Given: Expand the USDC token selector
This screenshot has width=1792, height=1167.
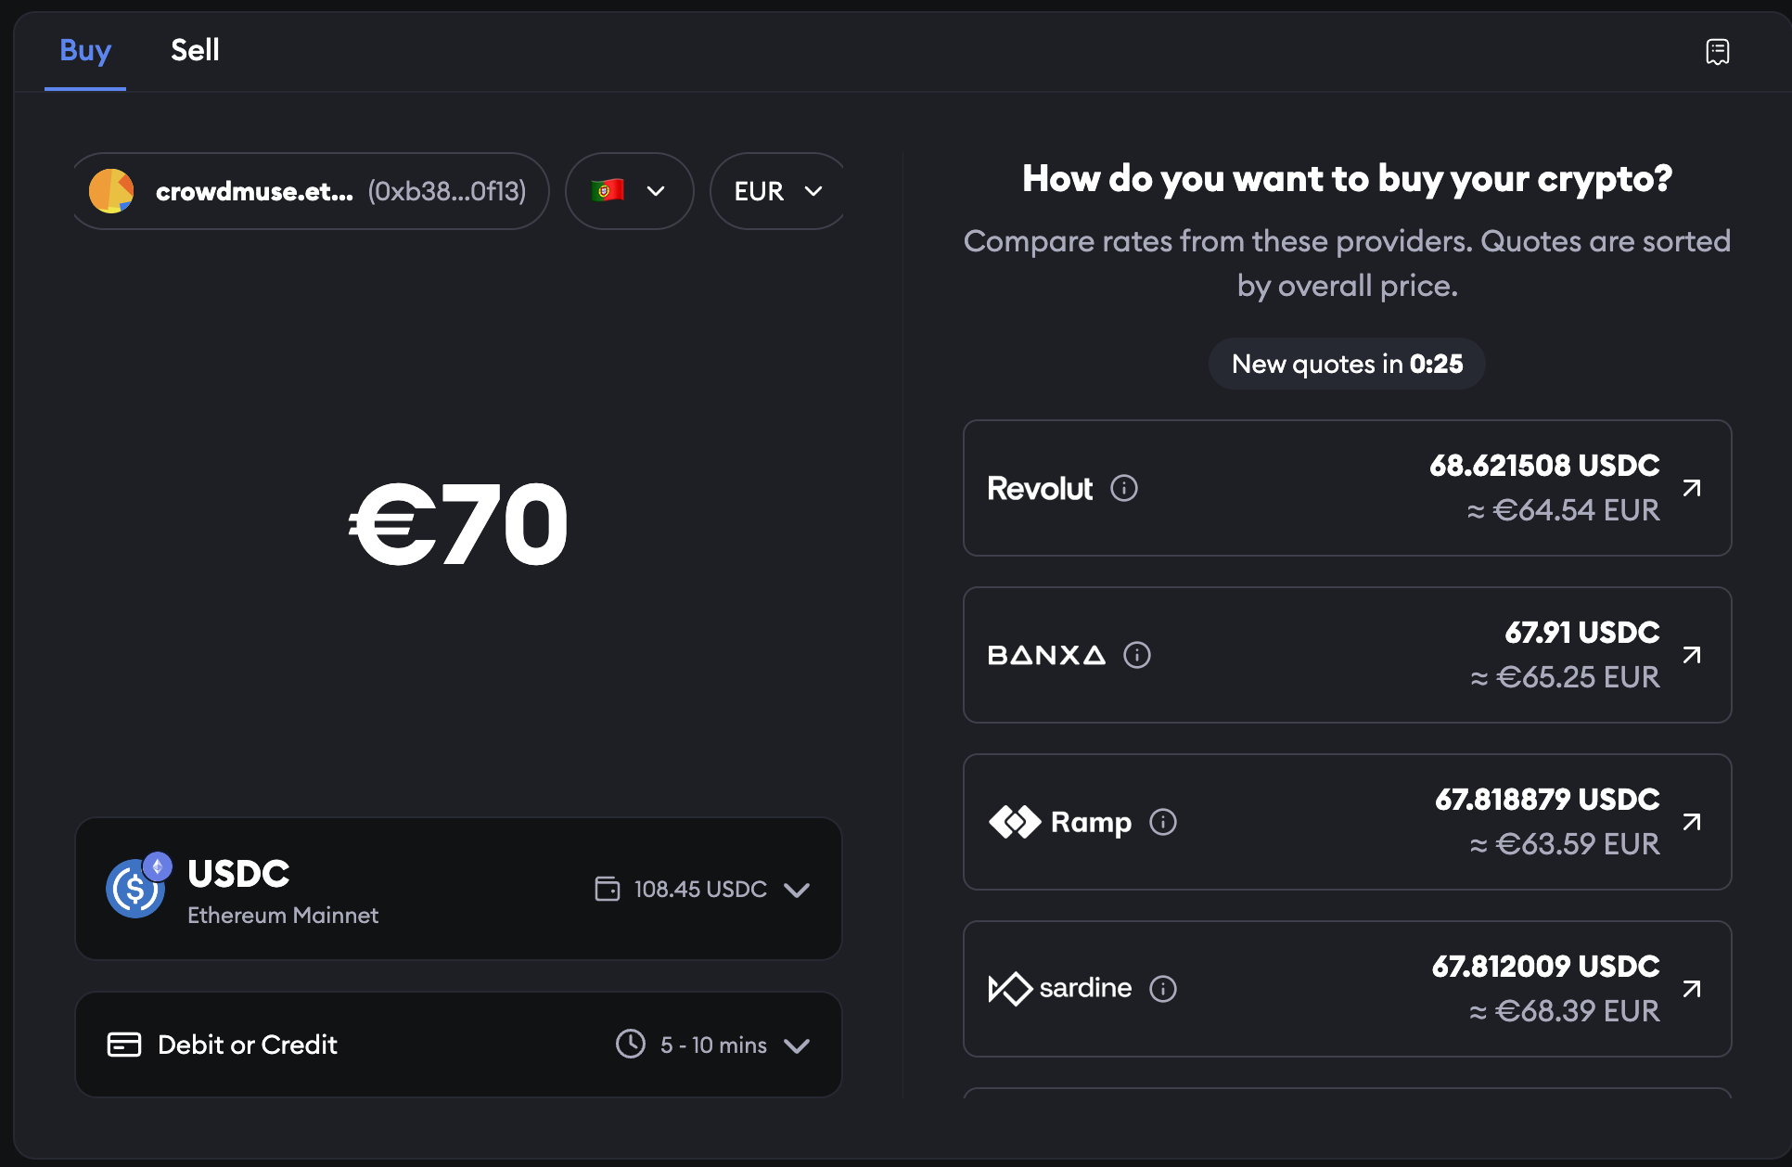Looking at the screenshot, I should pyautogui.click(x=797, y=890).
